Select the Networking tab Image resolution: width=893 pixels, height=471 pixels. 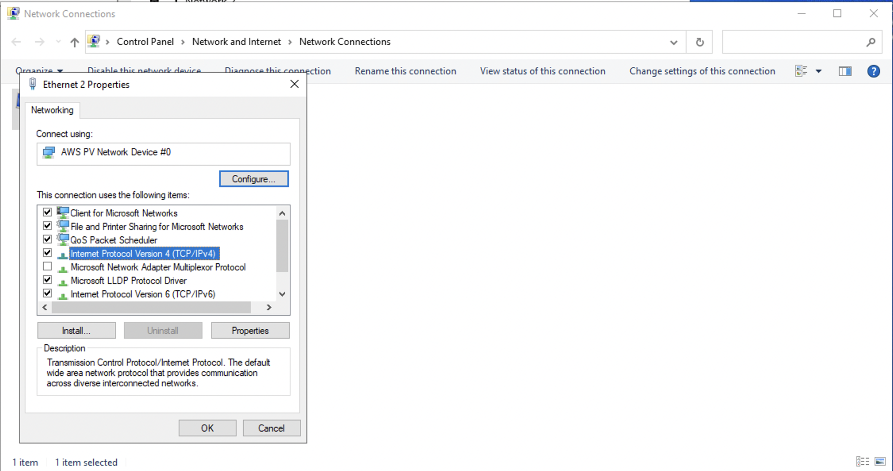(52, 110)
